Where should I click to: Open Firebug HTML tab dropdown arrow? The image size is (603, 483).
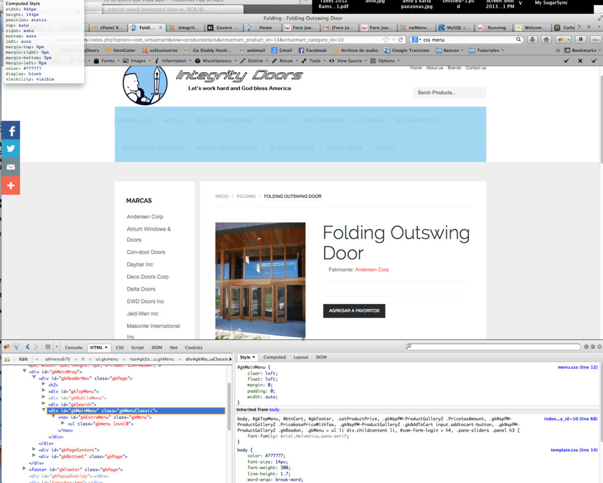click(106, 347)
